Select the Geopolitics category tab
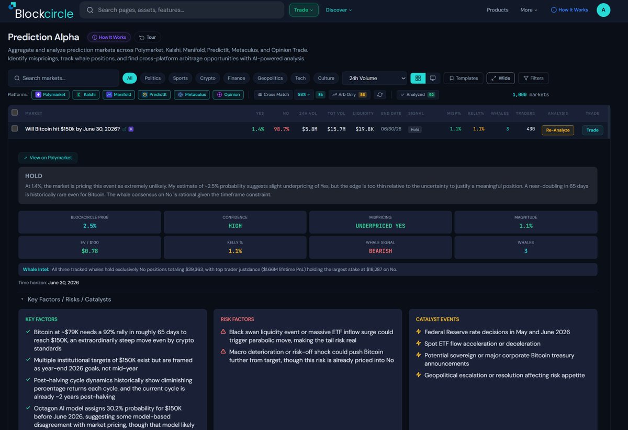The image size is (628, 430). click(x=270, y=78)
